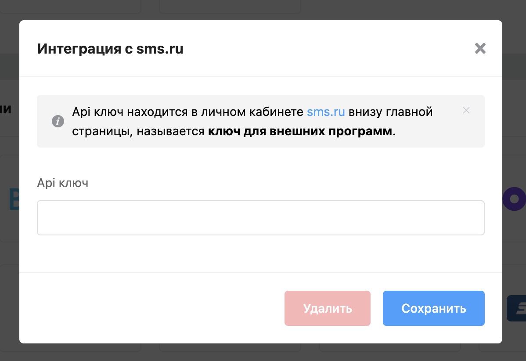Click the gray info circle icon
Image resolution: width=526 pixels, height=361 pixels.
click(58, 121)
